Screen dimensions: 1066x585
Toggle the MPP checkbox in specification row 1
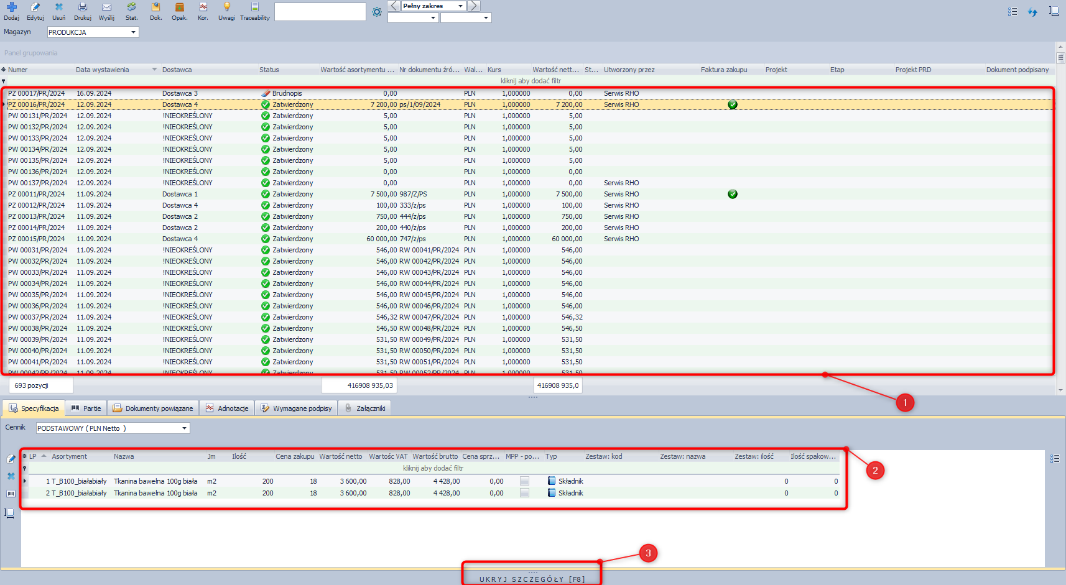point(524,481)
